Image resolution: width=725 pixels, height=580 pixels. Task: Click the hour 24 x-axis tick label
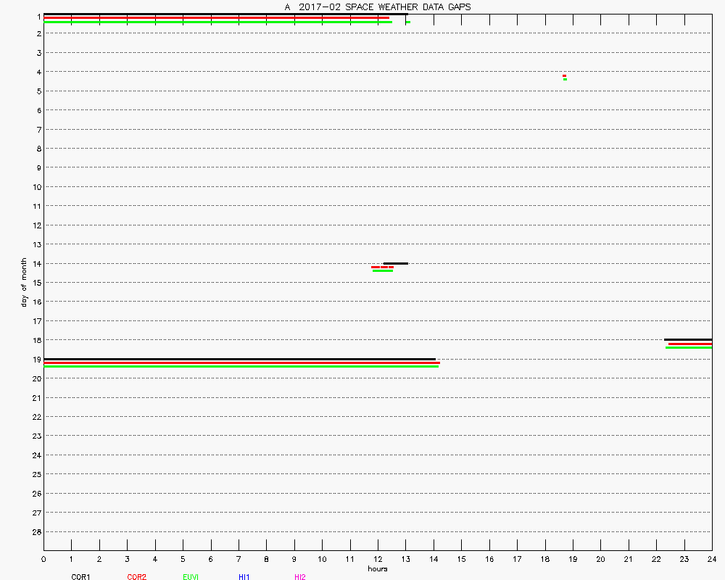tap(712, 559)
